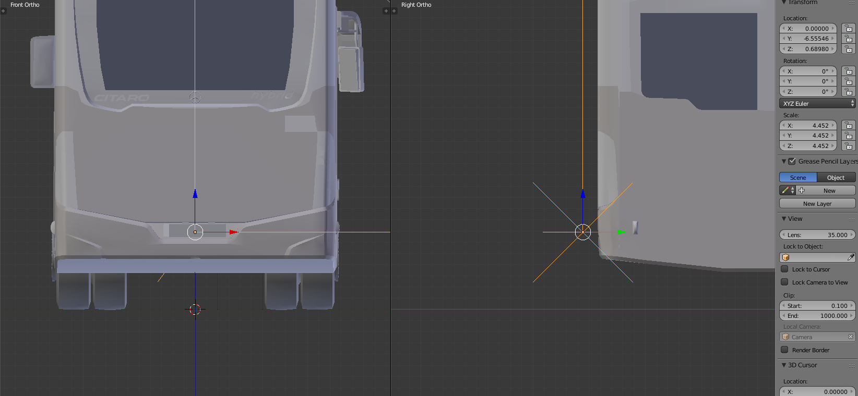The height and width of the screenshot is (396, 858).
Task: Enable Lock Camera to View checkbox
Action: coord(784,282)
